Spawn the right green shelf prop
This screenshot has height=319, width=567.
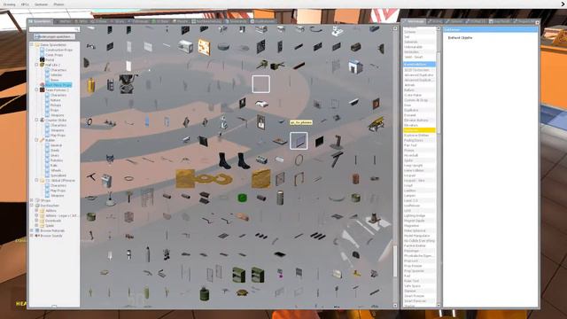coord(258,275)
